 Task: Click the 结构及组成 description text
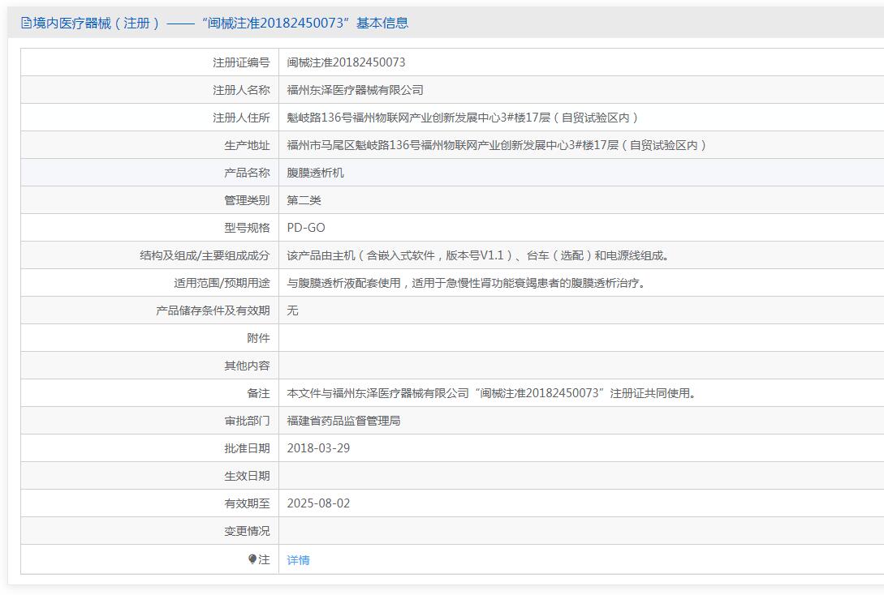pos(479,255)
